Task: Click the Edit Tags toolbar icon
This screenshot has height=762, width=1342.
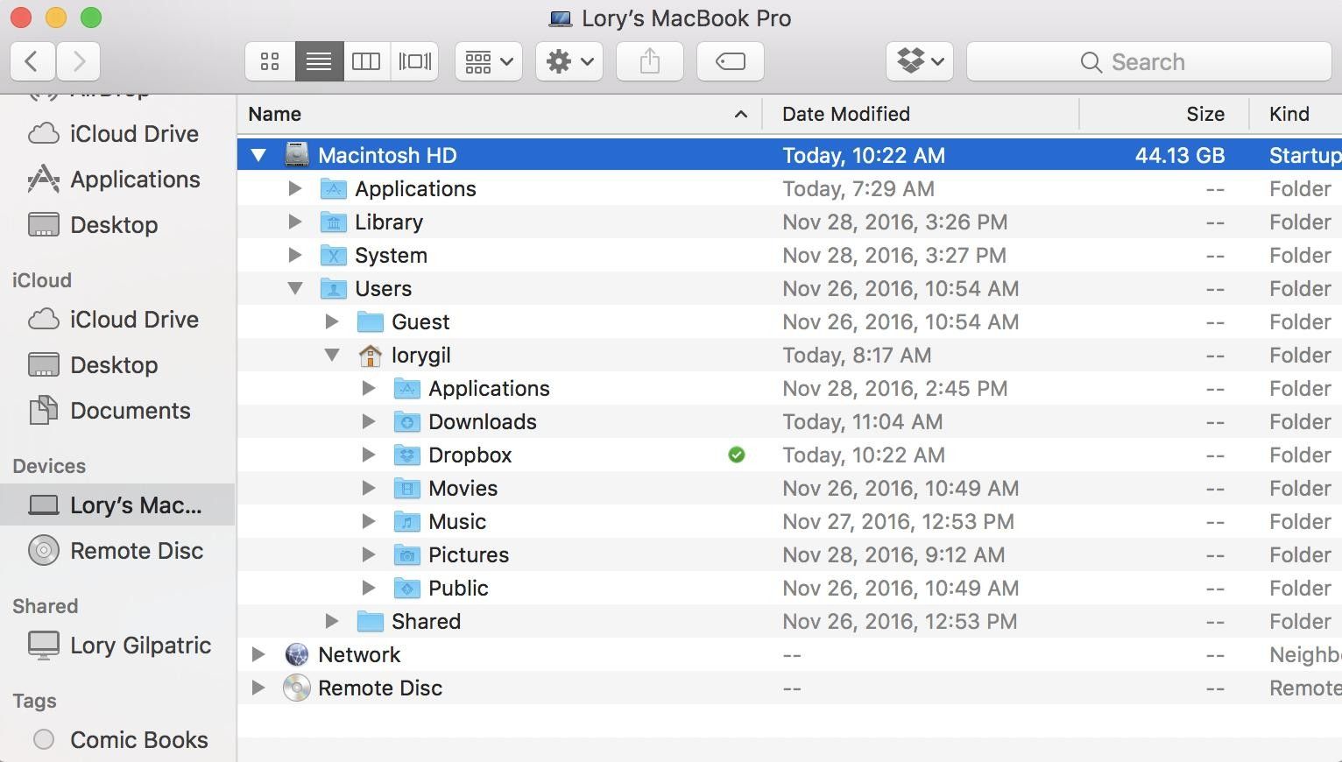Action: (x=730, y=61)
